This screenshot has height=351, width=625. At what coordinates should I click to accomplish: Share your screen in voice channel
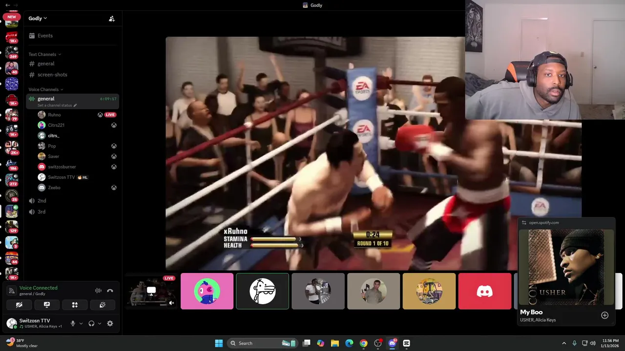coord(47,305)
